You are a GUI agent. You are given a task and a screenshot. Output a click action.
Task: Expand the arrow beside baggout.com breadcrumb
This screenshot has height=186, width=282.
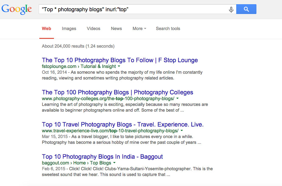(x=114, y=163)
